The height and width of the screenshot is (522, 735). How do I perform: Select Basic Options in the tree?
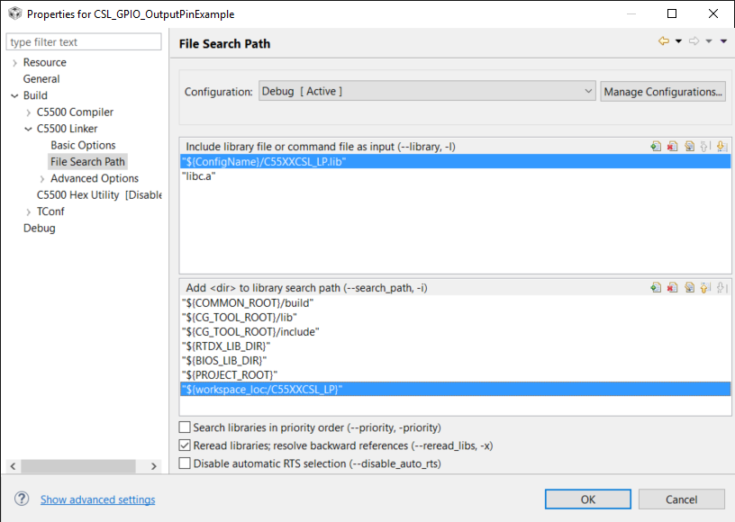pyautogui.click(x=83, y=145)
